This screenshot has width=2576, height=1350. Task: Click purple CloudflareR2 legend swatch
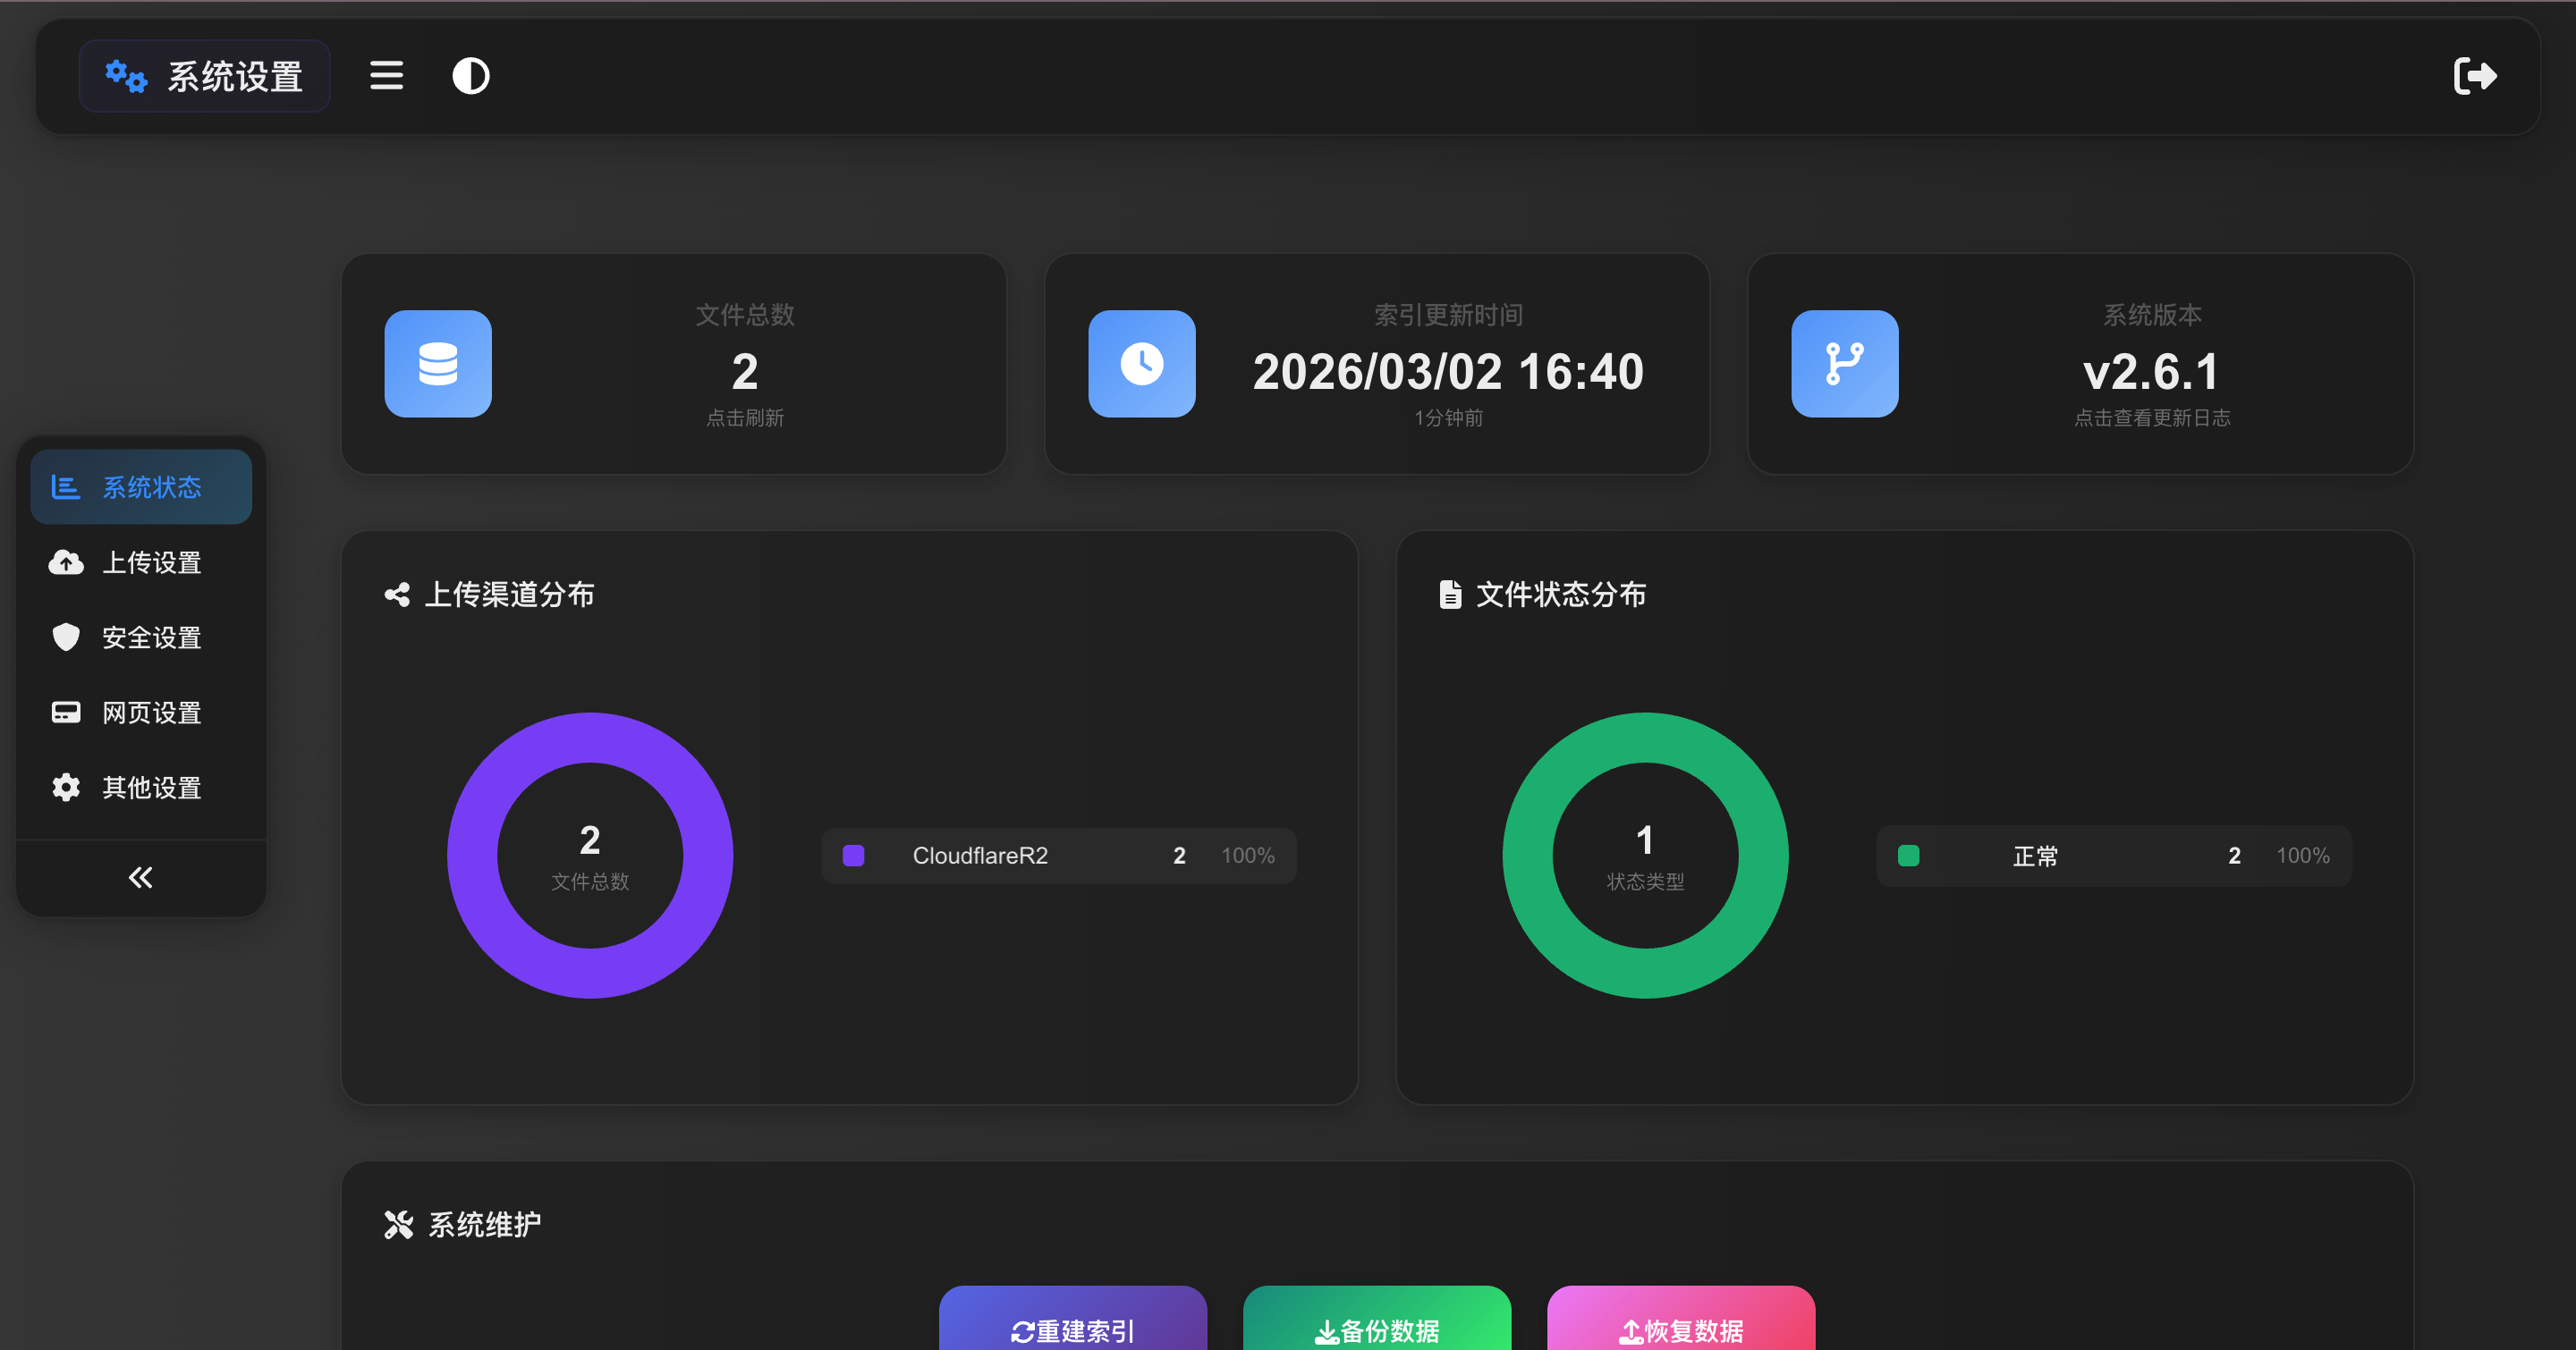click(853, 856)
